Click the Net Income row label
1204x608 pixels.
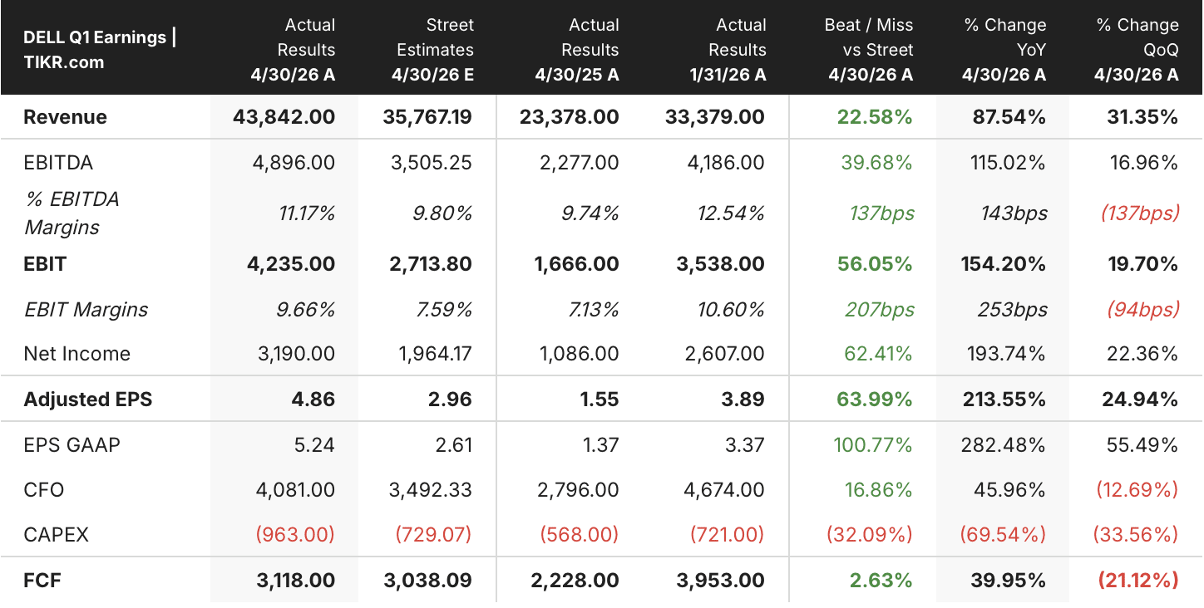(76, 354)
